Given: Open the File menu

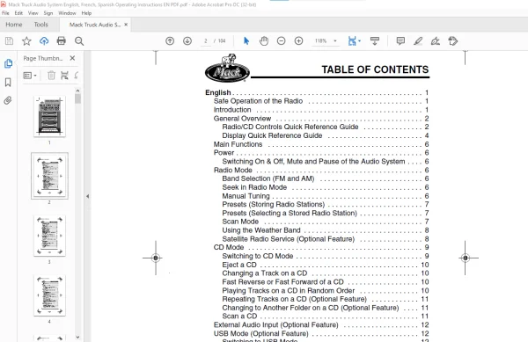Looking at the screenshot, I should click(6, 13).
